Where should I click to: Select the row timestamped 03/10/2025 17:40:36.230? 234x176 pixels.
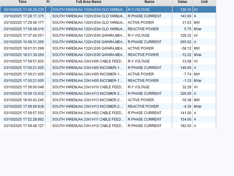(x=108, y=10)
